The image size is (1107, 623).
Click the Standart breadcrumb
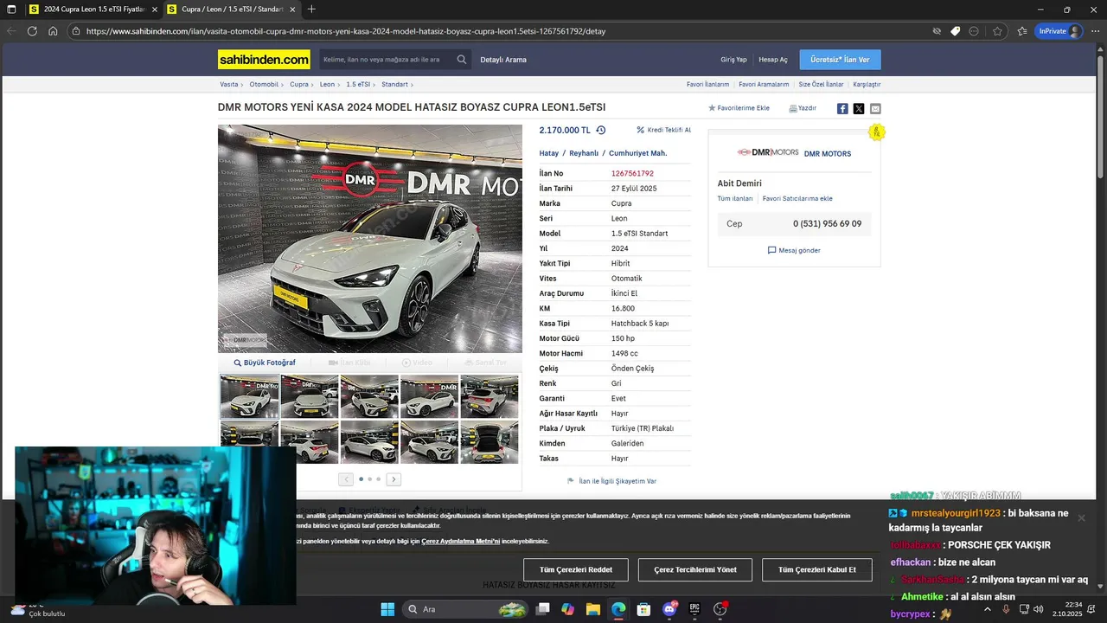tap(394, 85)
